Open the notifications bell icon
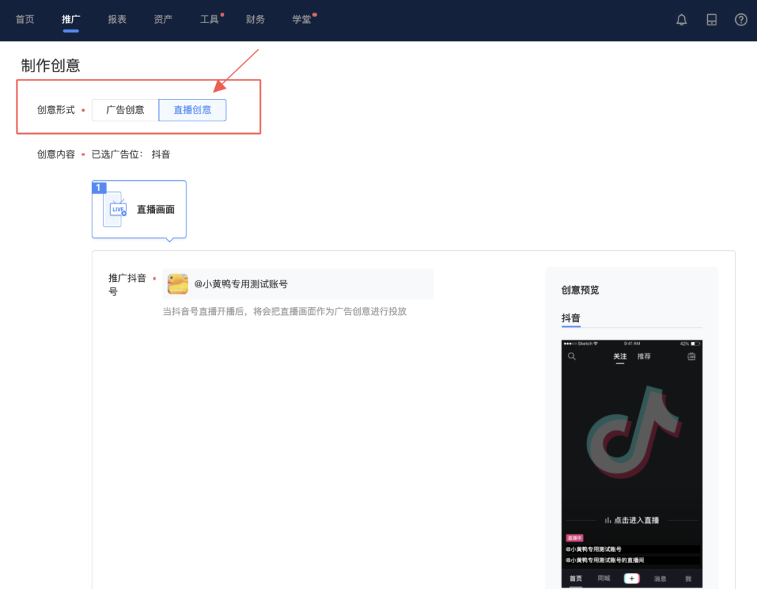This screenshot has width=757, height=589. (681, 20)
